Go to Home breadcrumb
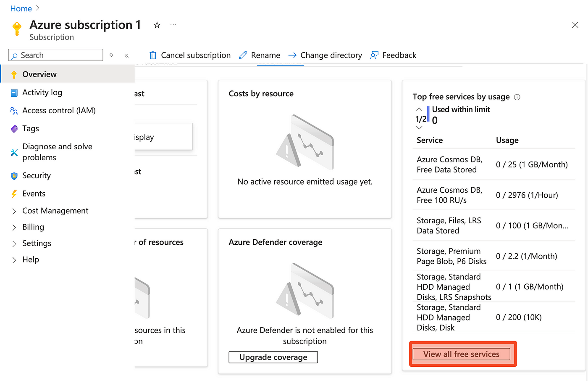 pos(21,8)
